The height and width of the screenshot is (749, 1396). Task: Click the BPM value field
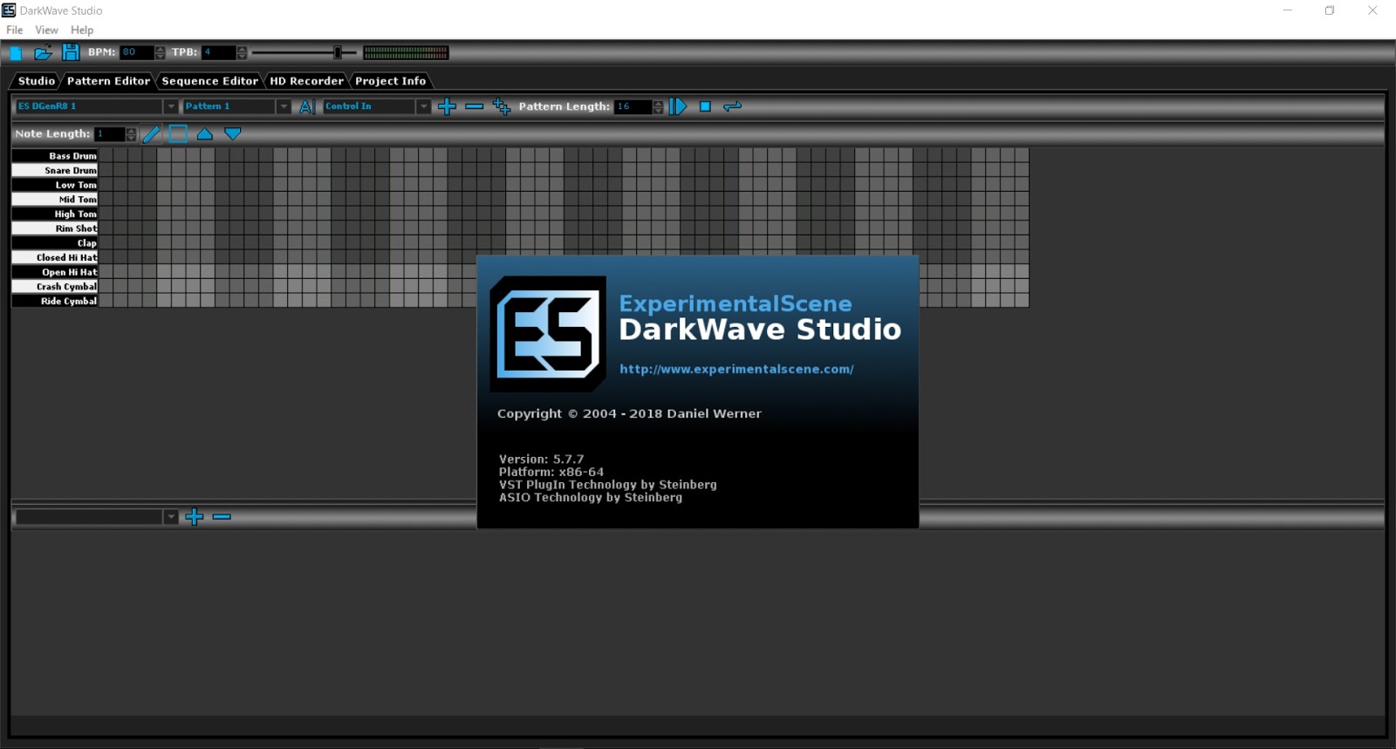coord(137,52)
